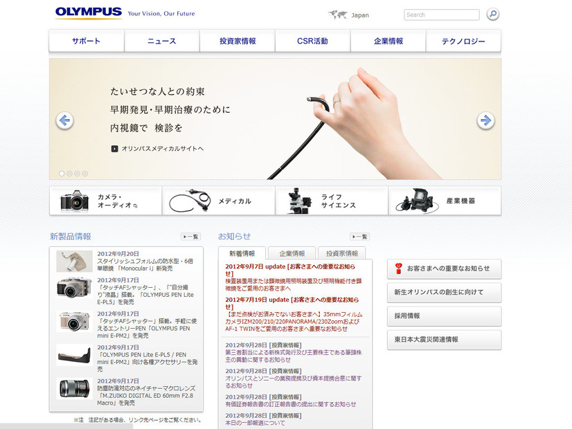Open the Monocular i product thumbnail
Viewport: 572px width, 429px height.
point(74,262)
